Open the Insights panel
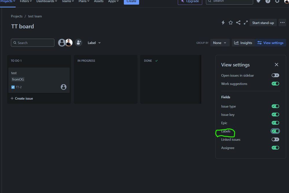The height and width of the screenshot is (193, 289). tap(243, 43)
